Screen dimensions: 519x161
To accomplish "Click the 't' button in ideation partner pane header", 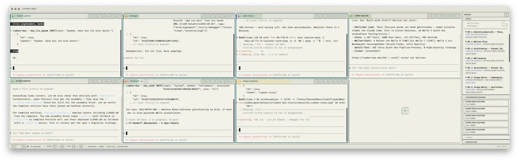I will pyautogui.click(x=95, y=16).
